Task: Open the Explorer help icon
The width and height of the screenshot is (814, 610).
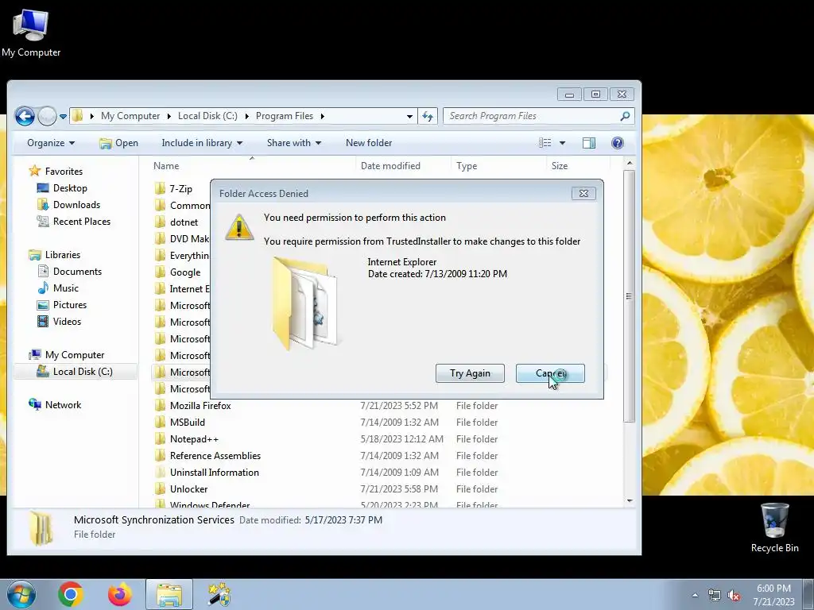Action: 617,143
